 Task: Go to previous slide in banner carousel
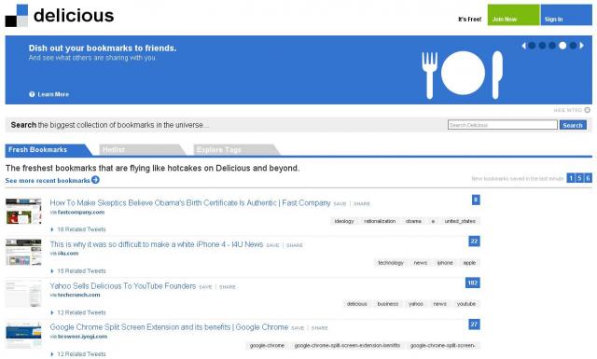tap(524, 46)
